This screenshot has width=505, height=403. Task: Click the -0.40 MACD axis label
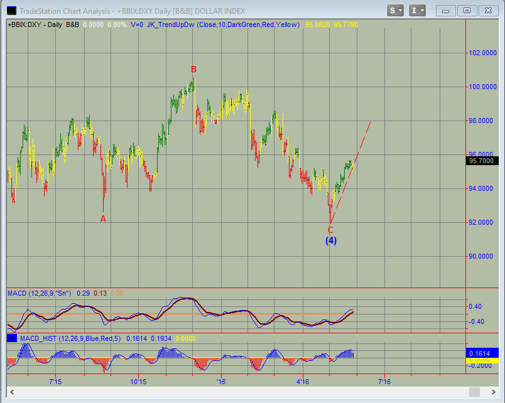pos(475,321)
